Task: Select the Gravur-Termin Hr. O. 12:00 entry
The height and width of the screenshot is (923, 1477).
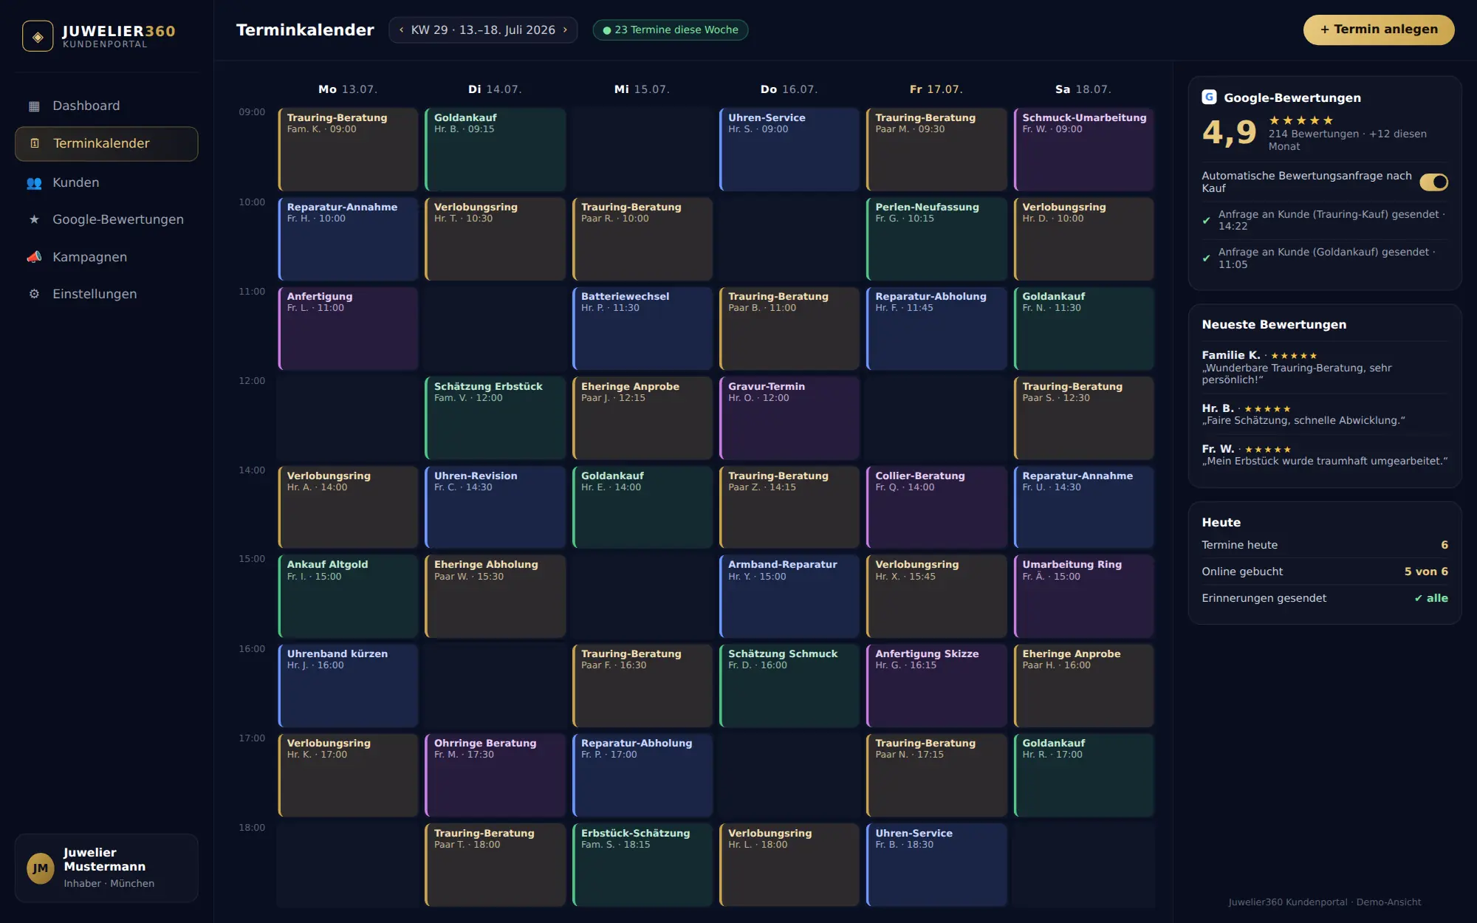Action: click(x=789, y=418)
